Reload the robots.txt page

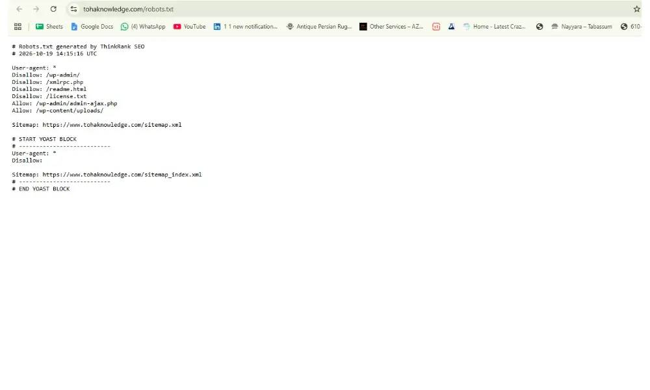[53, 9]
